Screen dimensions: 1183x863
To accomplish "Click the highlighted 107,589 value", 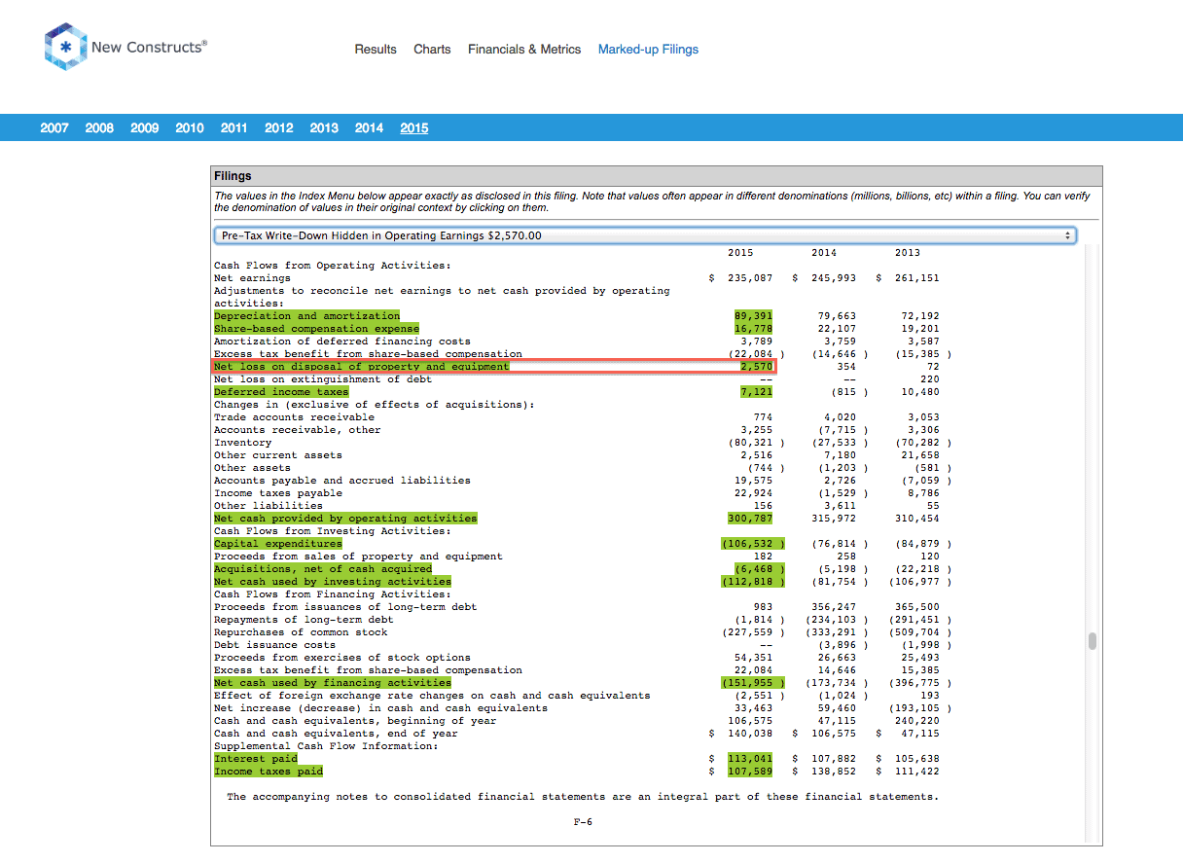I will pyautogui.click(x=751, y=772).
